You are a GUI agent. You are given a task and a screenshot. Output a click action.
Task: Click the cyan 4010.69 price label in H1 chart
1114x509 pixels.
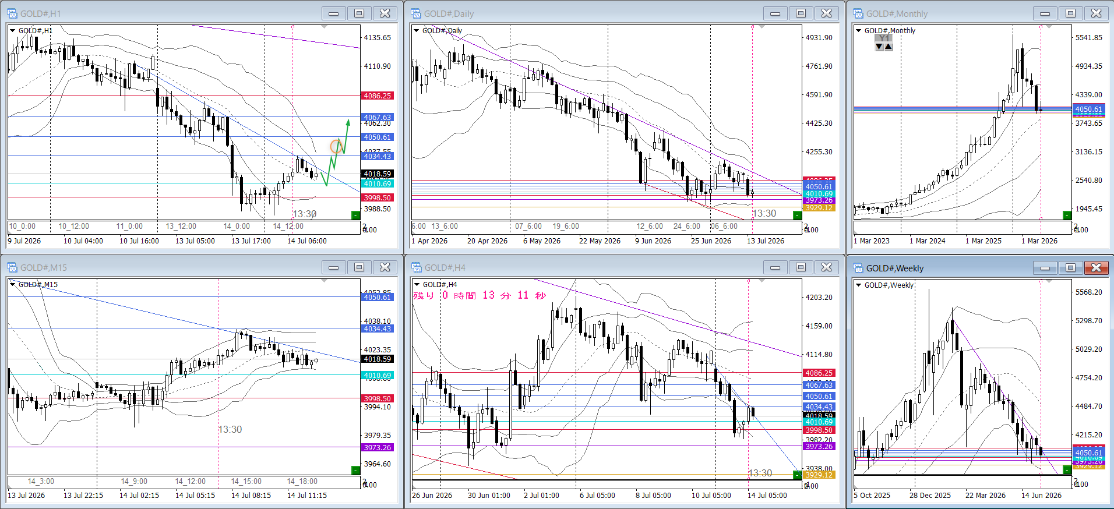[378, 183]
